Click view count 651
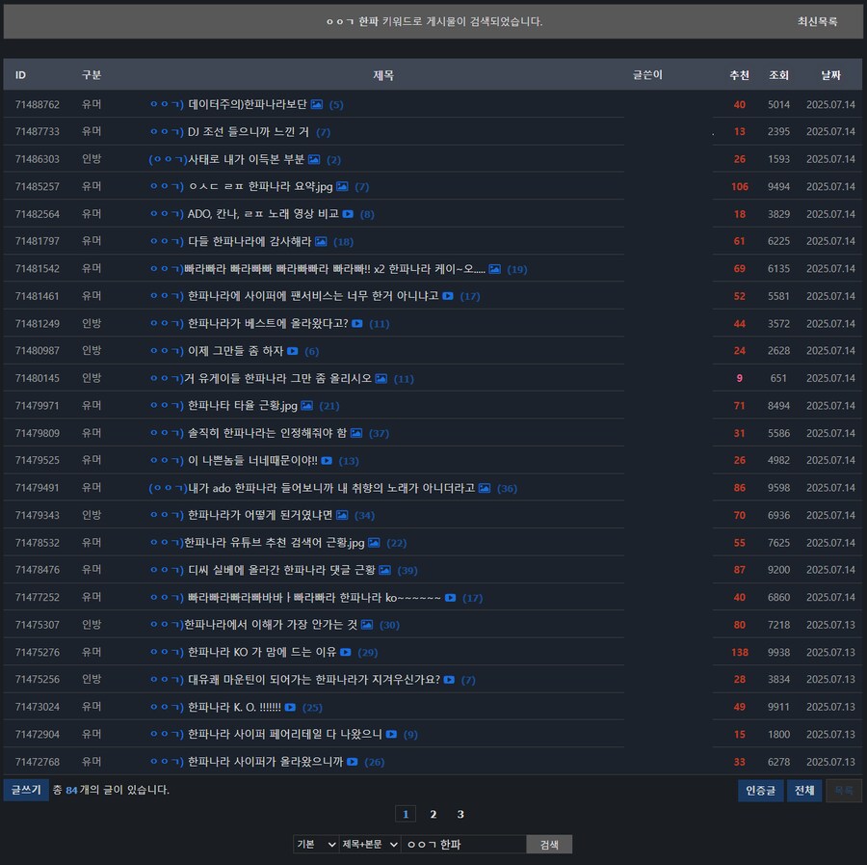 778,379
